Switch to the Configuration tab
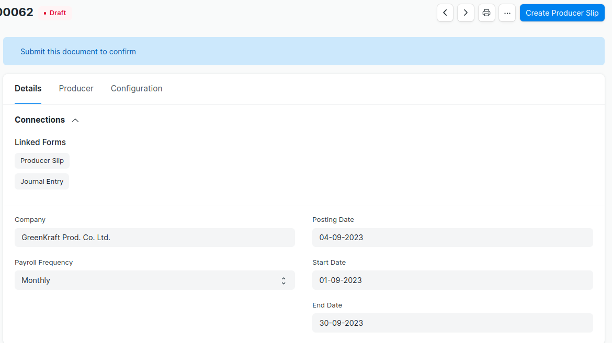This screenshot has height=343, width=612. 137,89
